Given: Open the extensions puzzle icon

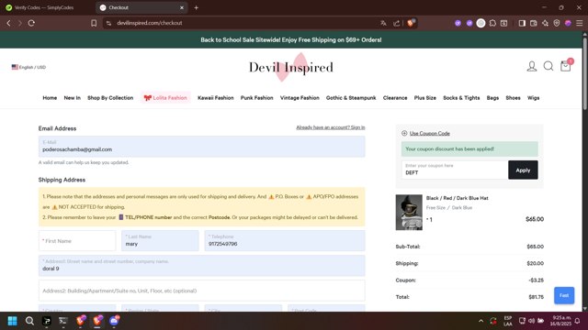Looking at the screenshot, I should [492, 23].
